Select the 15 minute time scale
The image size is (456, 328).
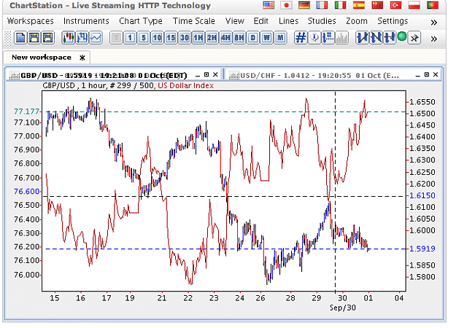pyautogui.click(x=171, y=38)
